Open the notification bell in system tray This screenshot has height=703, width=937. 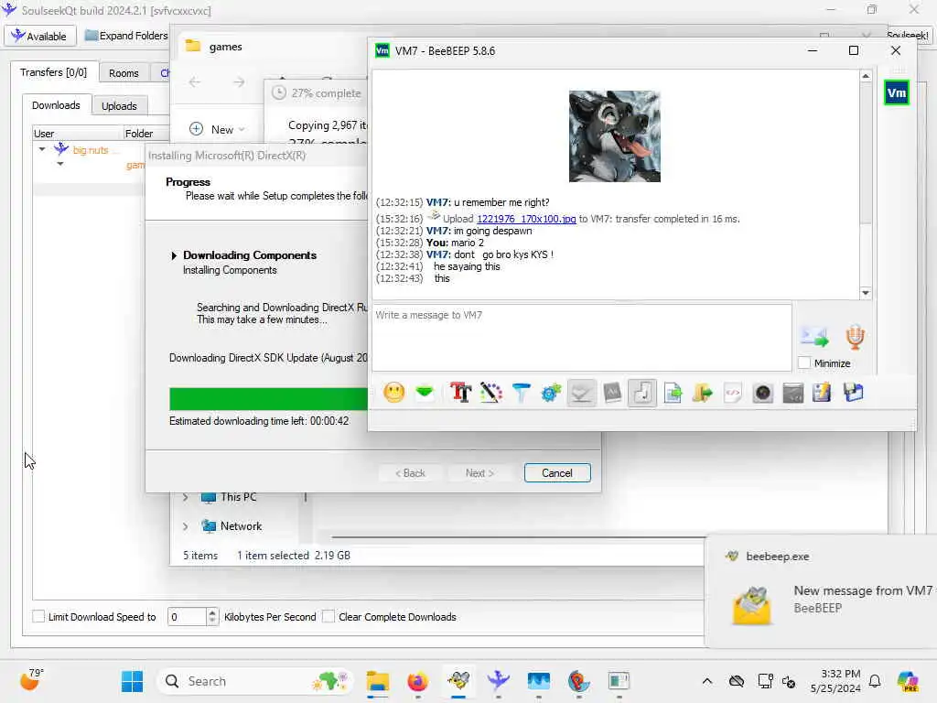[875, 681]
